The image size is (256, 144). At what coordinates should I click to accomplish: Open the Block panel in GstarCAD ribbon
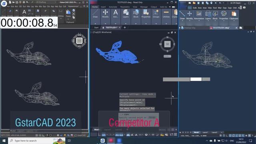pos(38,13)
